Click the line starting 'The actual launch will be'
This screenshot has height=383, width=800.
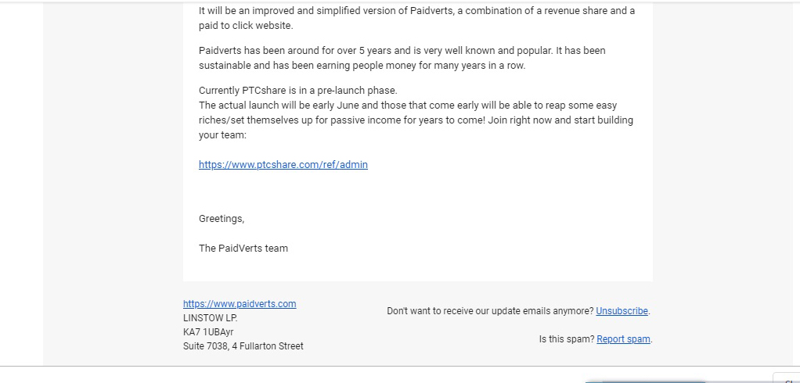tap(408, 105)
